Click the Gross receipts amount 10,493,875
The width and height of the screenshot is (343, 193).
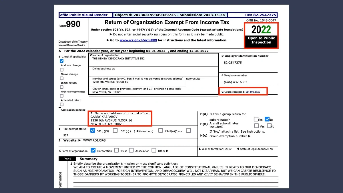253,92
